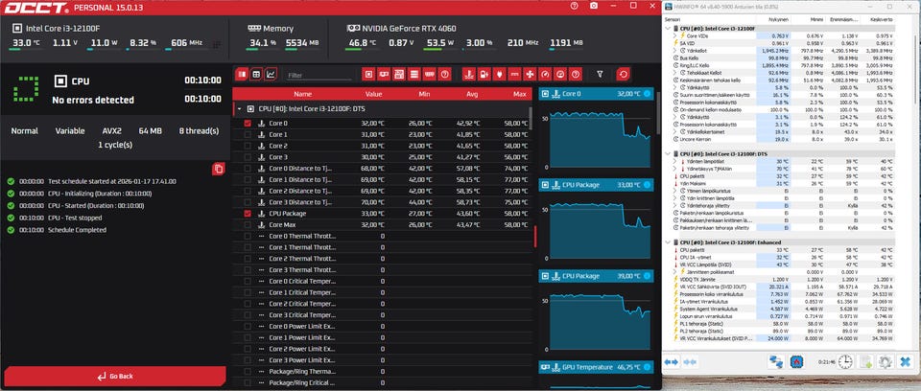The width and height of the screenshot is (921, 391).
Task: Click the Go Back button
Action: coord(114,377)
